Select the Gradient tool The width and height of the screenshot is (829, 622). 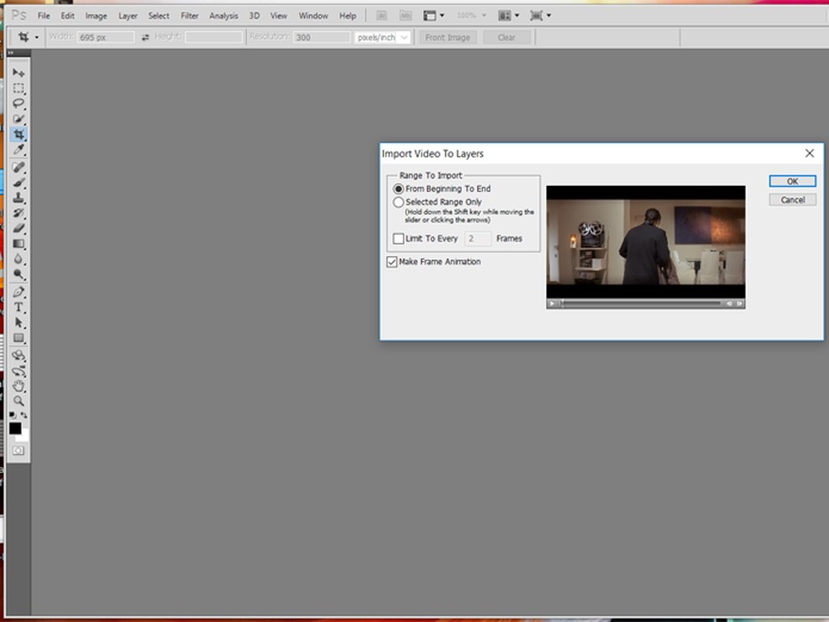tap(19, 244)
